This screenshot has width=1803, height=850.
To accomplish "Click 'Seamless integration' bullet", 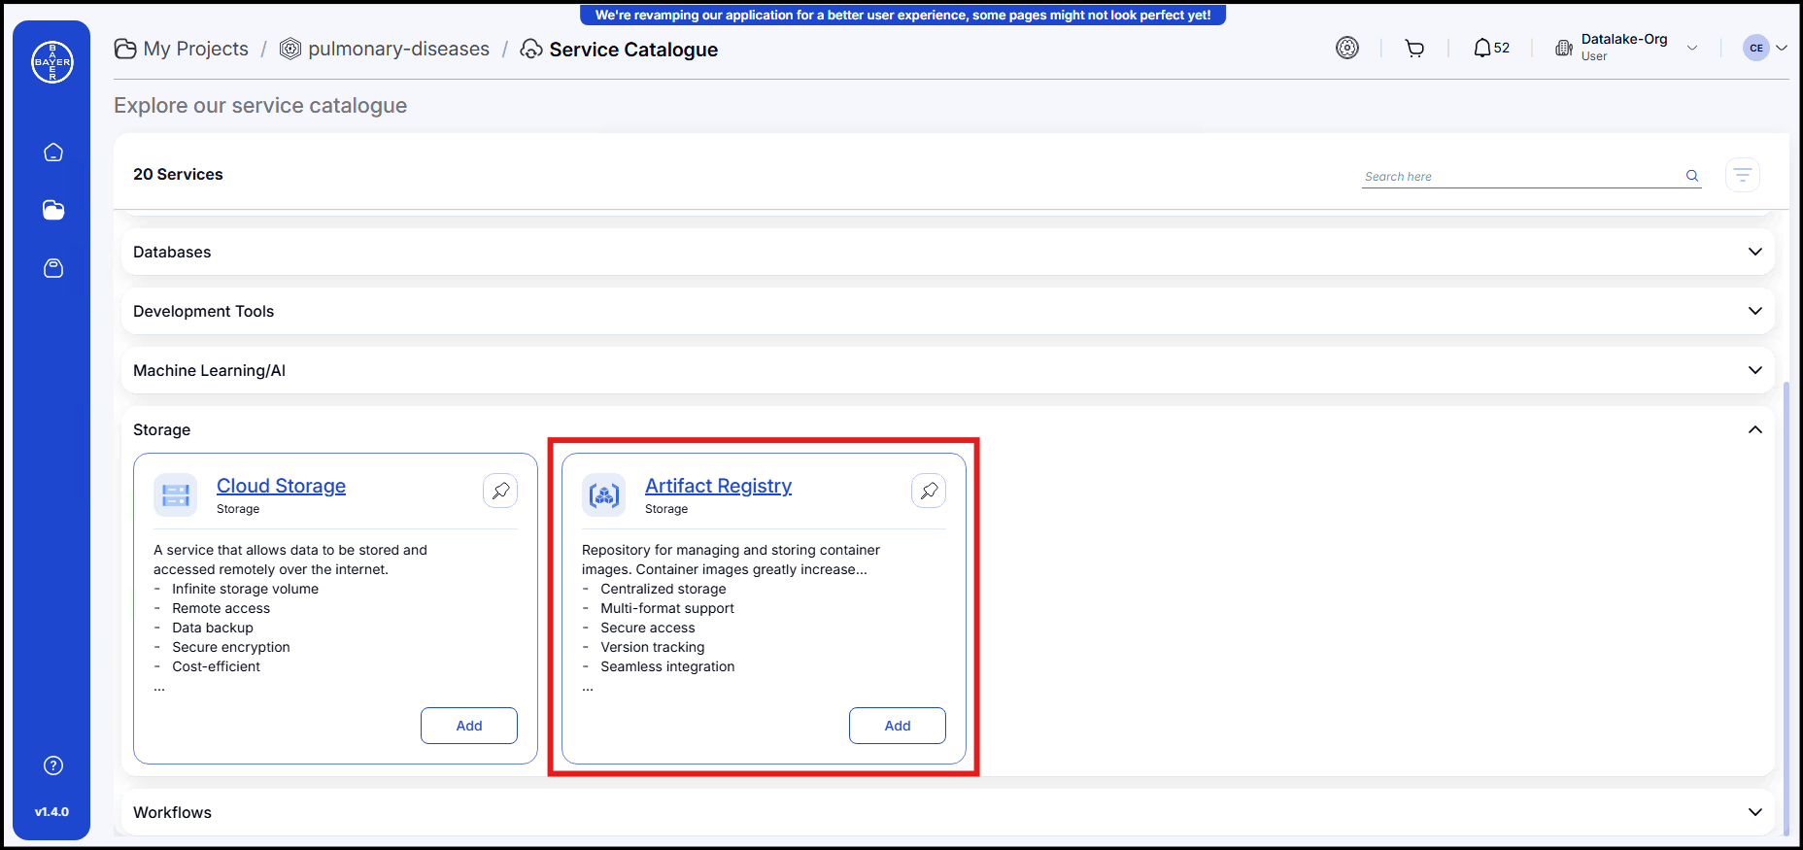I will (667, 666).
